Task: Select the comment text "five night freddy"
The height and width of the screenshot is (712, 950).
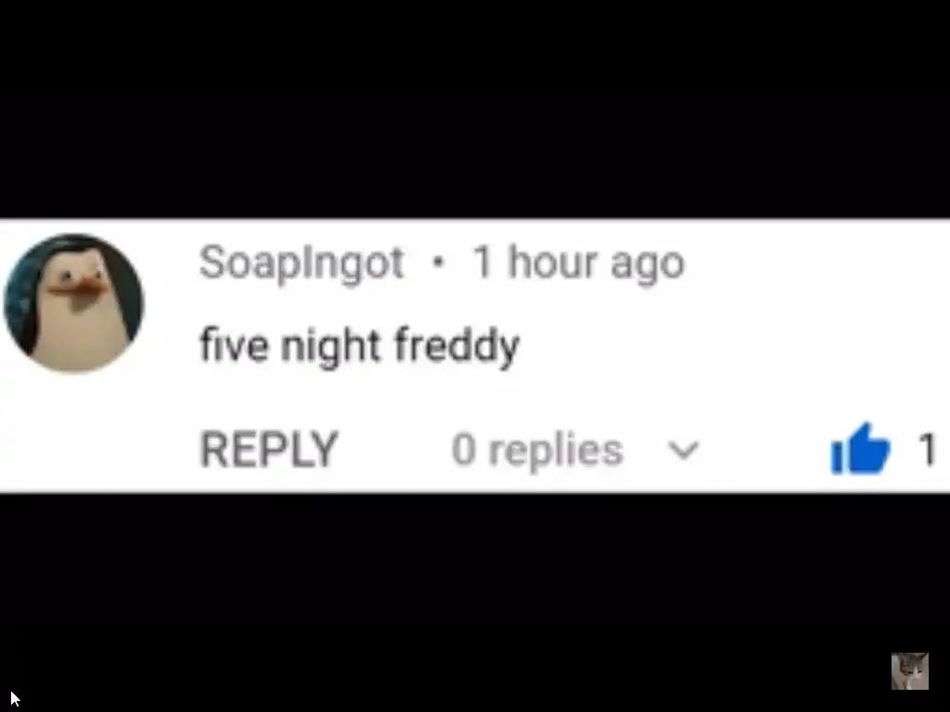Action: (359, 345)
